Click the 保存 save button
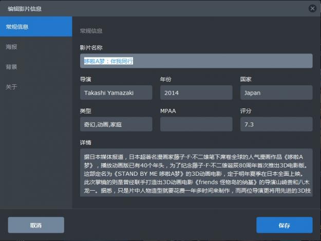The width and height of the screenshot is (321, 241). 285,225
